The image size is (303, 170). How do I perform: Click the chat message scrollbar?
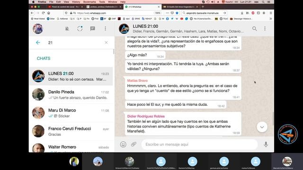[x=273, y=119]
